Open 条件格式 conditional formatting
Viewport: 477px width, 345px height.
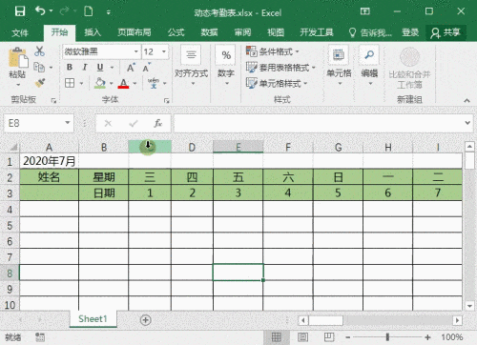(x=273, y=51)
